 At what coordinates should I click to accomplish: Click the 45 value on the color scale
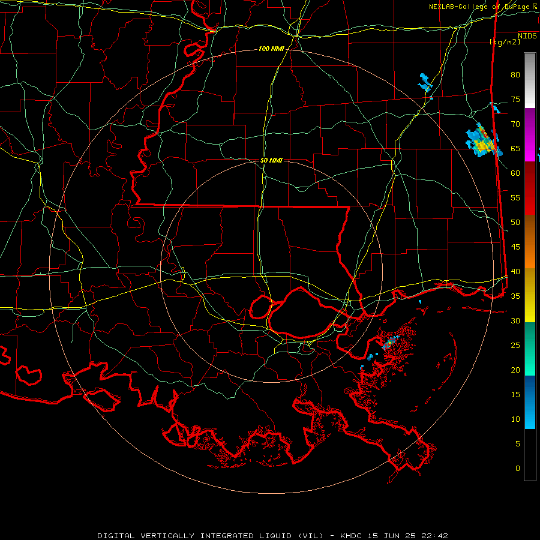(515, 247)
